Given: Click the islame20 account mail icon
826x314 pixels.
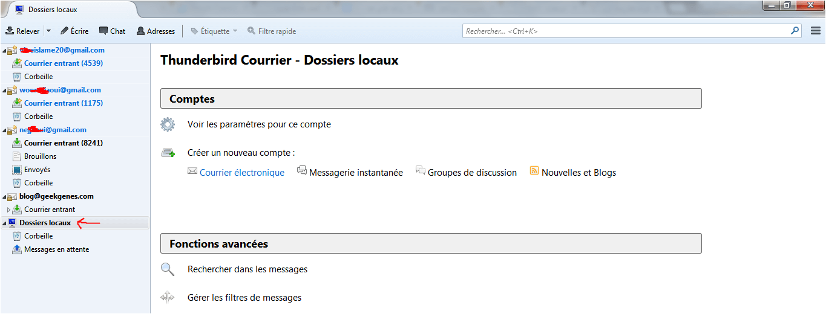Looking at the screenshot, I should [12, 50].
